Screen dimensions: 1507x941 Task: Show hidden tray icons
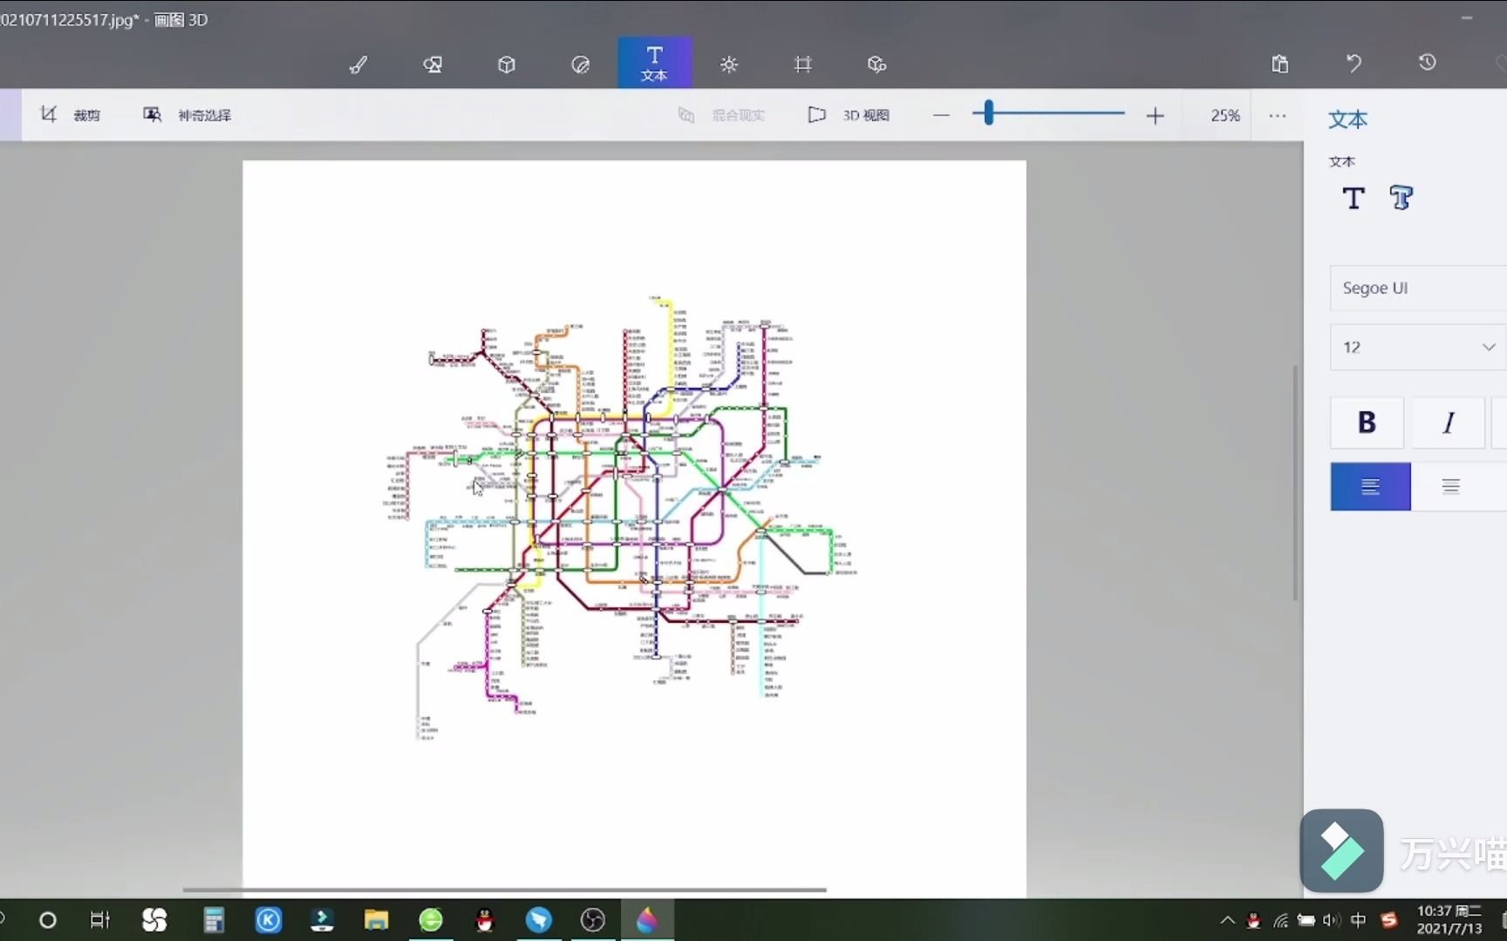click(1227, 920)
